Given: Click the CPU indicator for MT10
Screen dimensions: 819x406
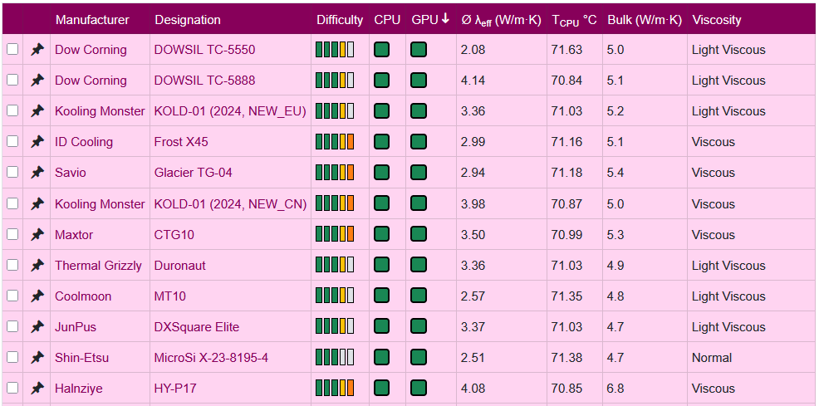Looking at the screenshot, I should 382,296.
